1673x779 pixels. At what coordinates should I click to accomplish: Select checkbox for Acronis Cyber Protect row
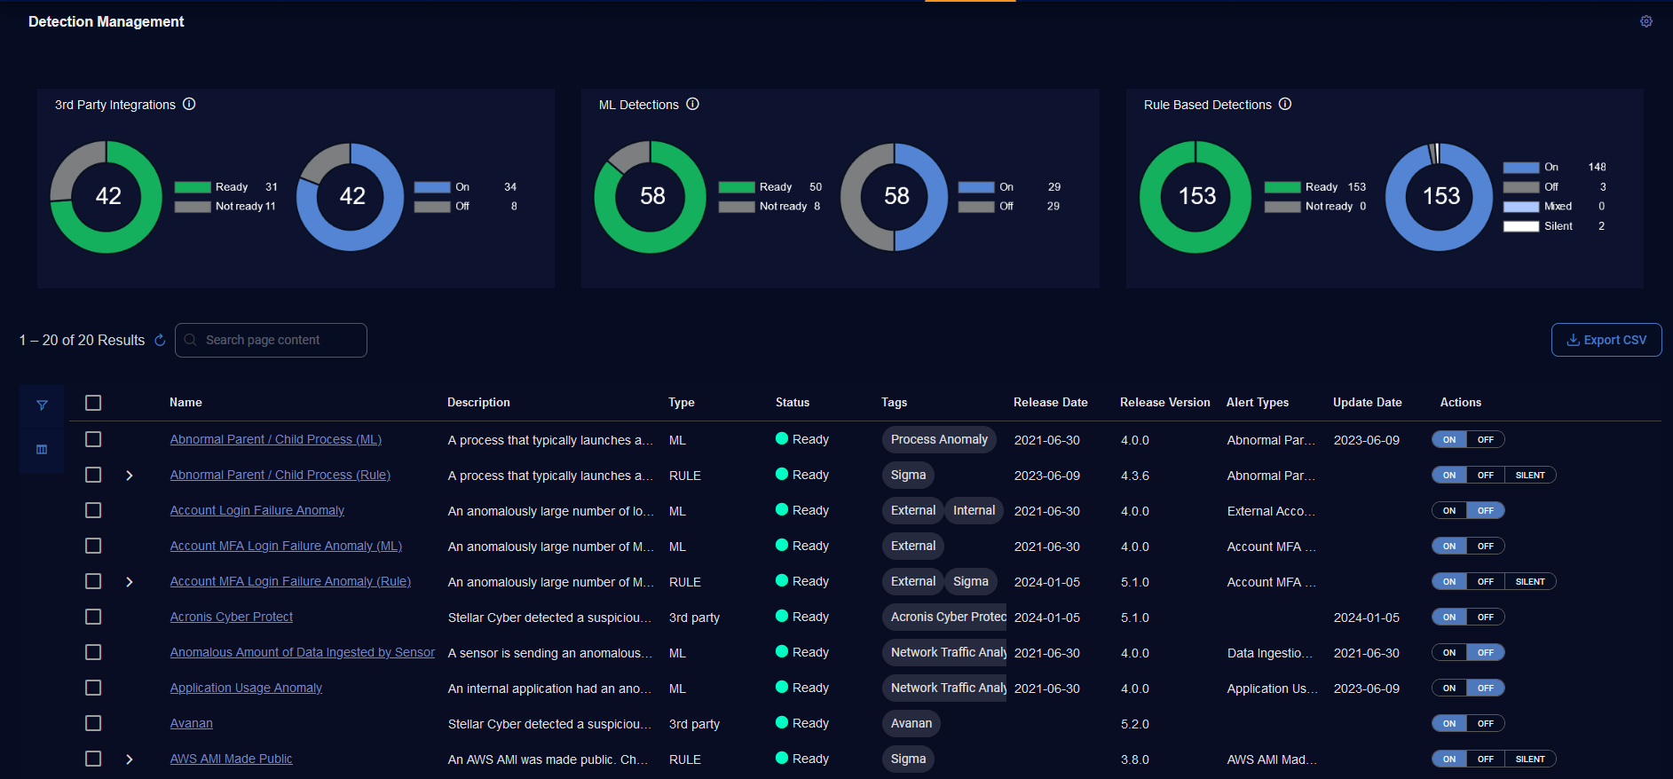(93, 617)
